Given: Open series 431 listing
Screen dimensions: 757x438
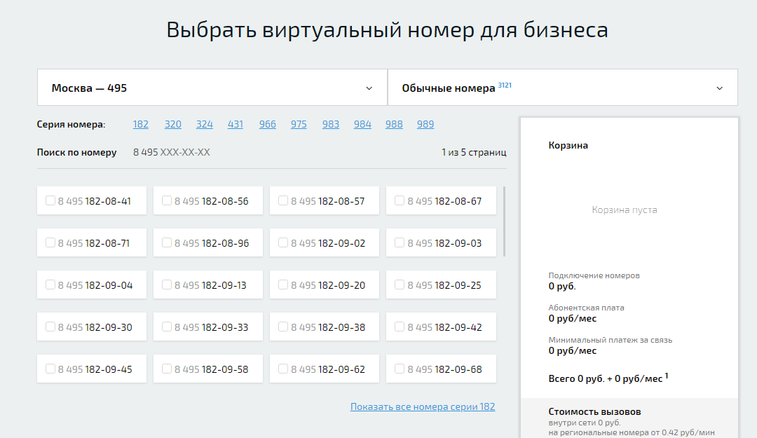Looking at the screenshot, I should [236, 123].
